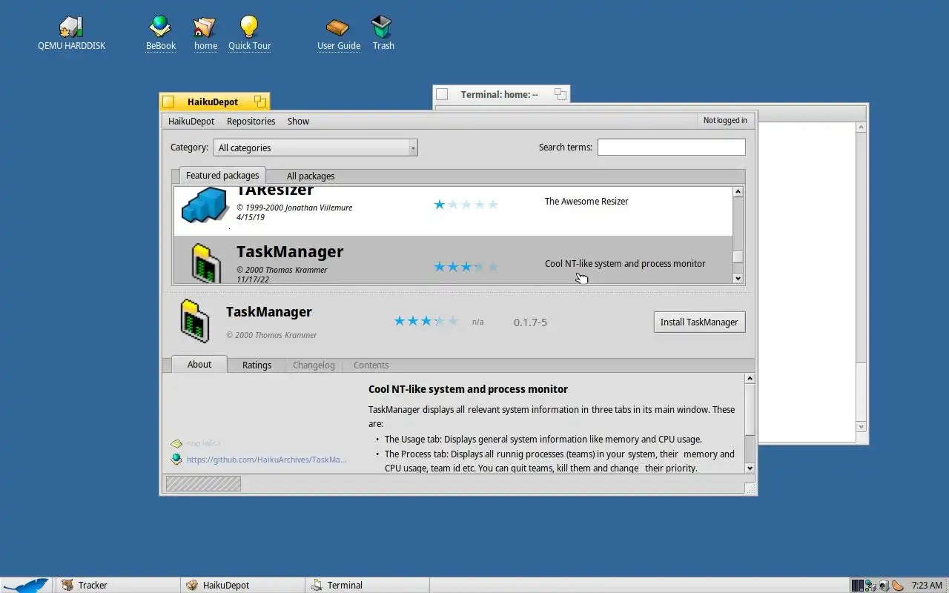Open the QEMU HARDDISK desktop icon

point(71,27)
